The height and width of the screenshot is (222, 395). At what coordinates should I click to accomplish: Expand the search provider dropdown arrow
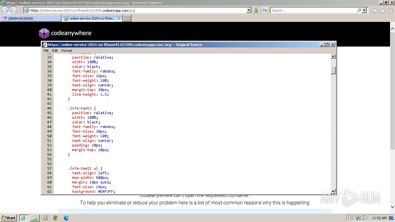click(x=365, y=10)
